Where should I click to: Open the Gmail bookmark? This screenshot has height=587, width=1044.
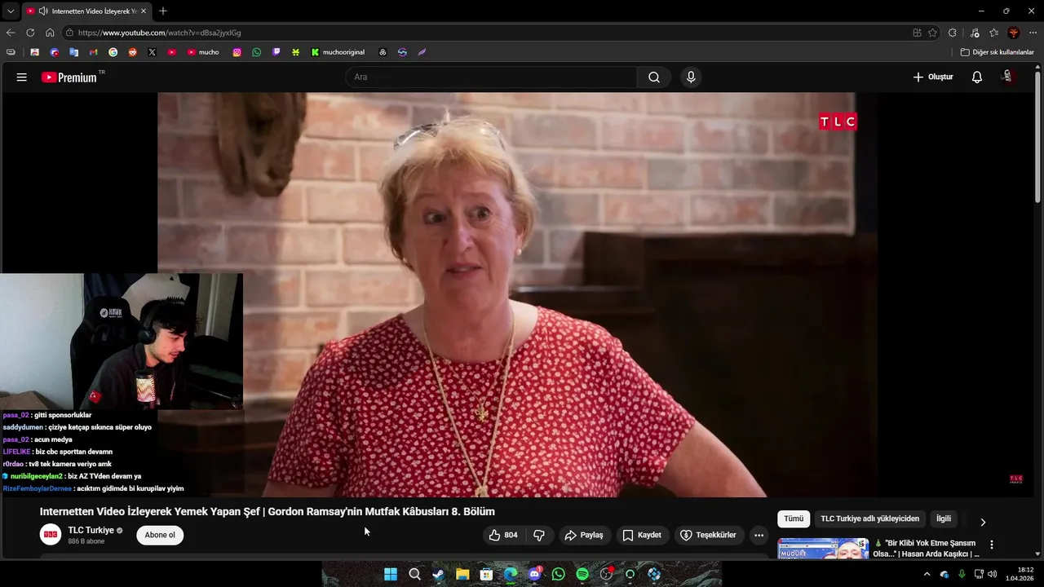tap(93, 52)
